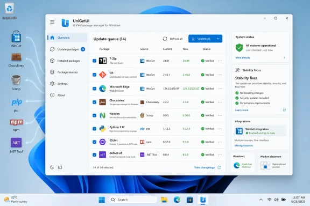The image size is (310, 206).
Task: Uncheck the Chocolatey package checkbox
Action: click(95, 102)
